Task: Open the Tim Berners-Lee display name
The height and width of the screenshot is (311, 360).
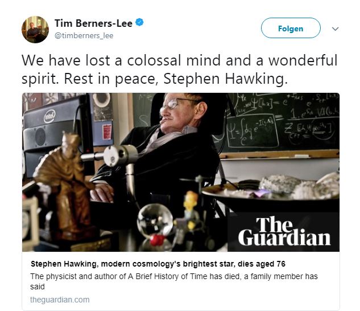Action: (93, 23)
